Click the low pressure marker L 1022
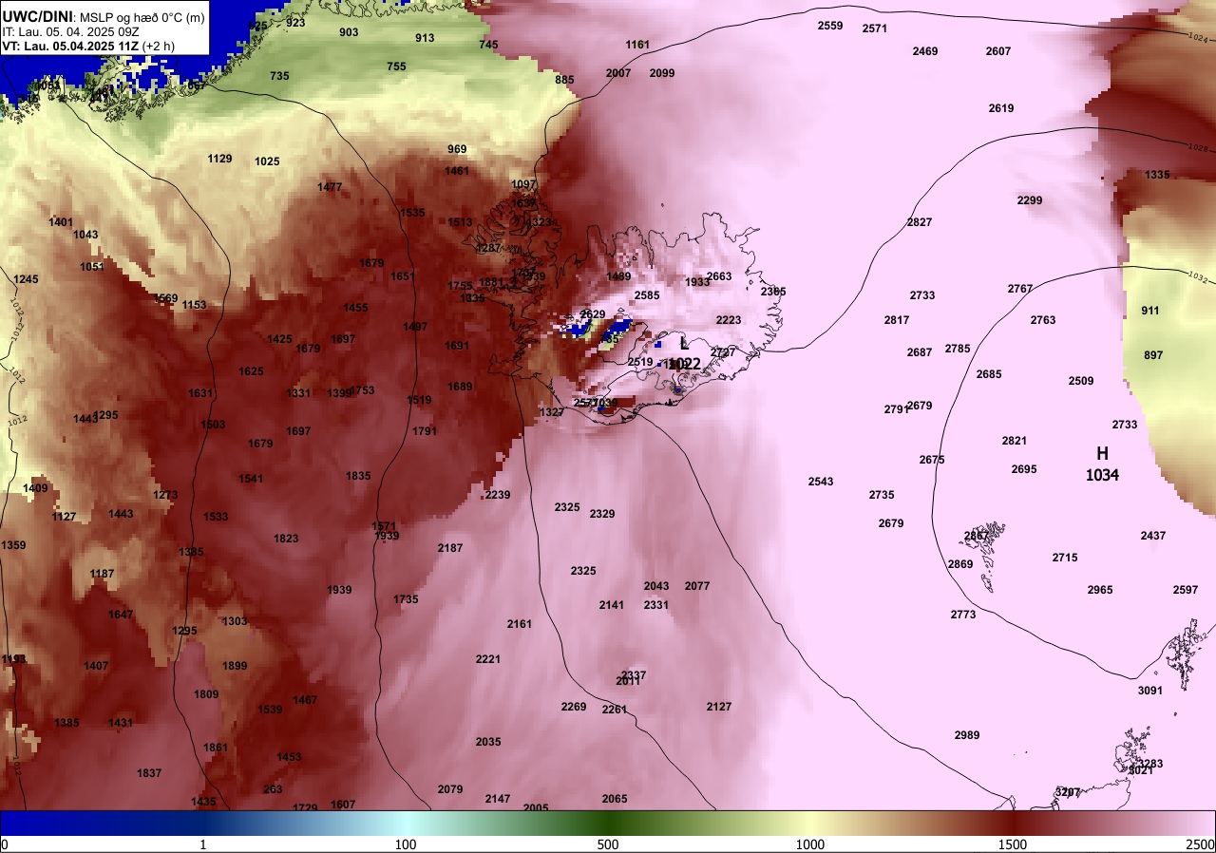 pos(684,354)
